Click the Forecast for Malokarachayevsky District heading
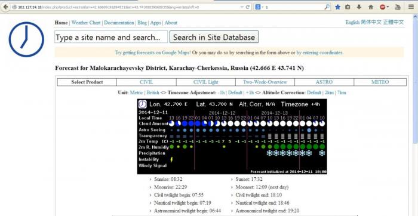This screenshot has height=216, width=418. point(179,68)
